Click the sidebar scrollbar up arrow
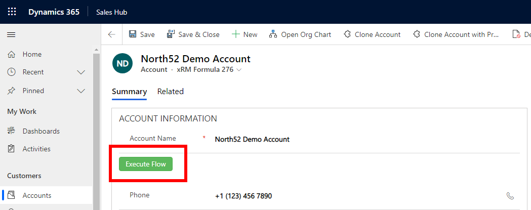Screen dimensions: 531x210 96,50
